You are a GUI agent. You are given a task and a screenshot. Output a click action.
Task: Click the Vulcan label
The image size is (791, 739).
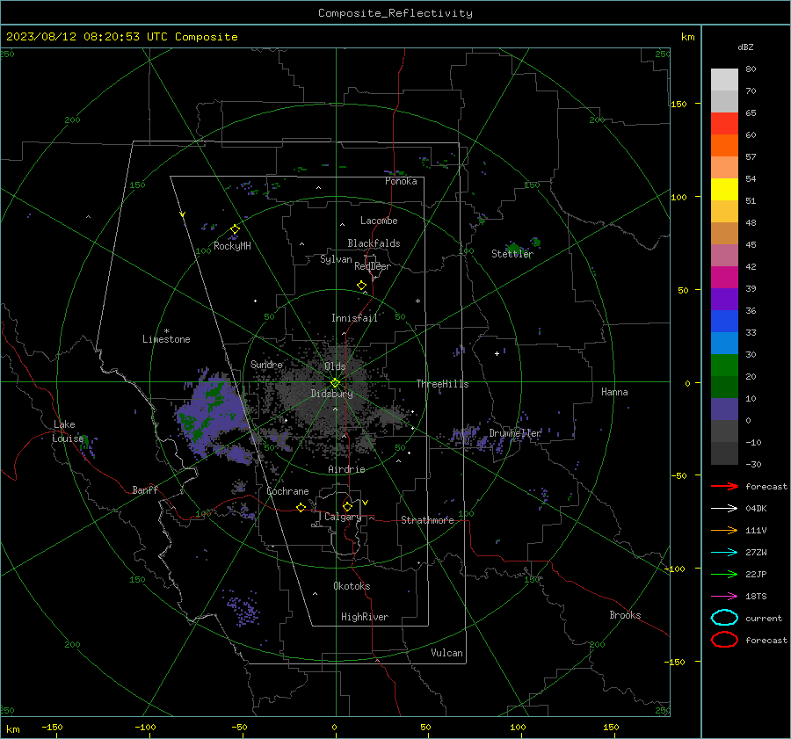tap(446, 653)
